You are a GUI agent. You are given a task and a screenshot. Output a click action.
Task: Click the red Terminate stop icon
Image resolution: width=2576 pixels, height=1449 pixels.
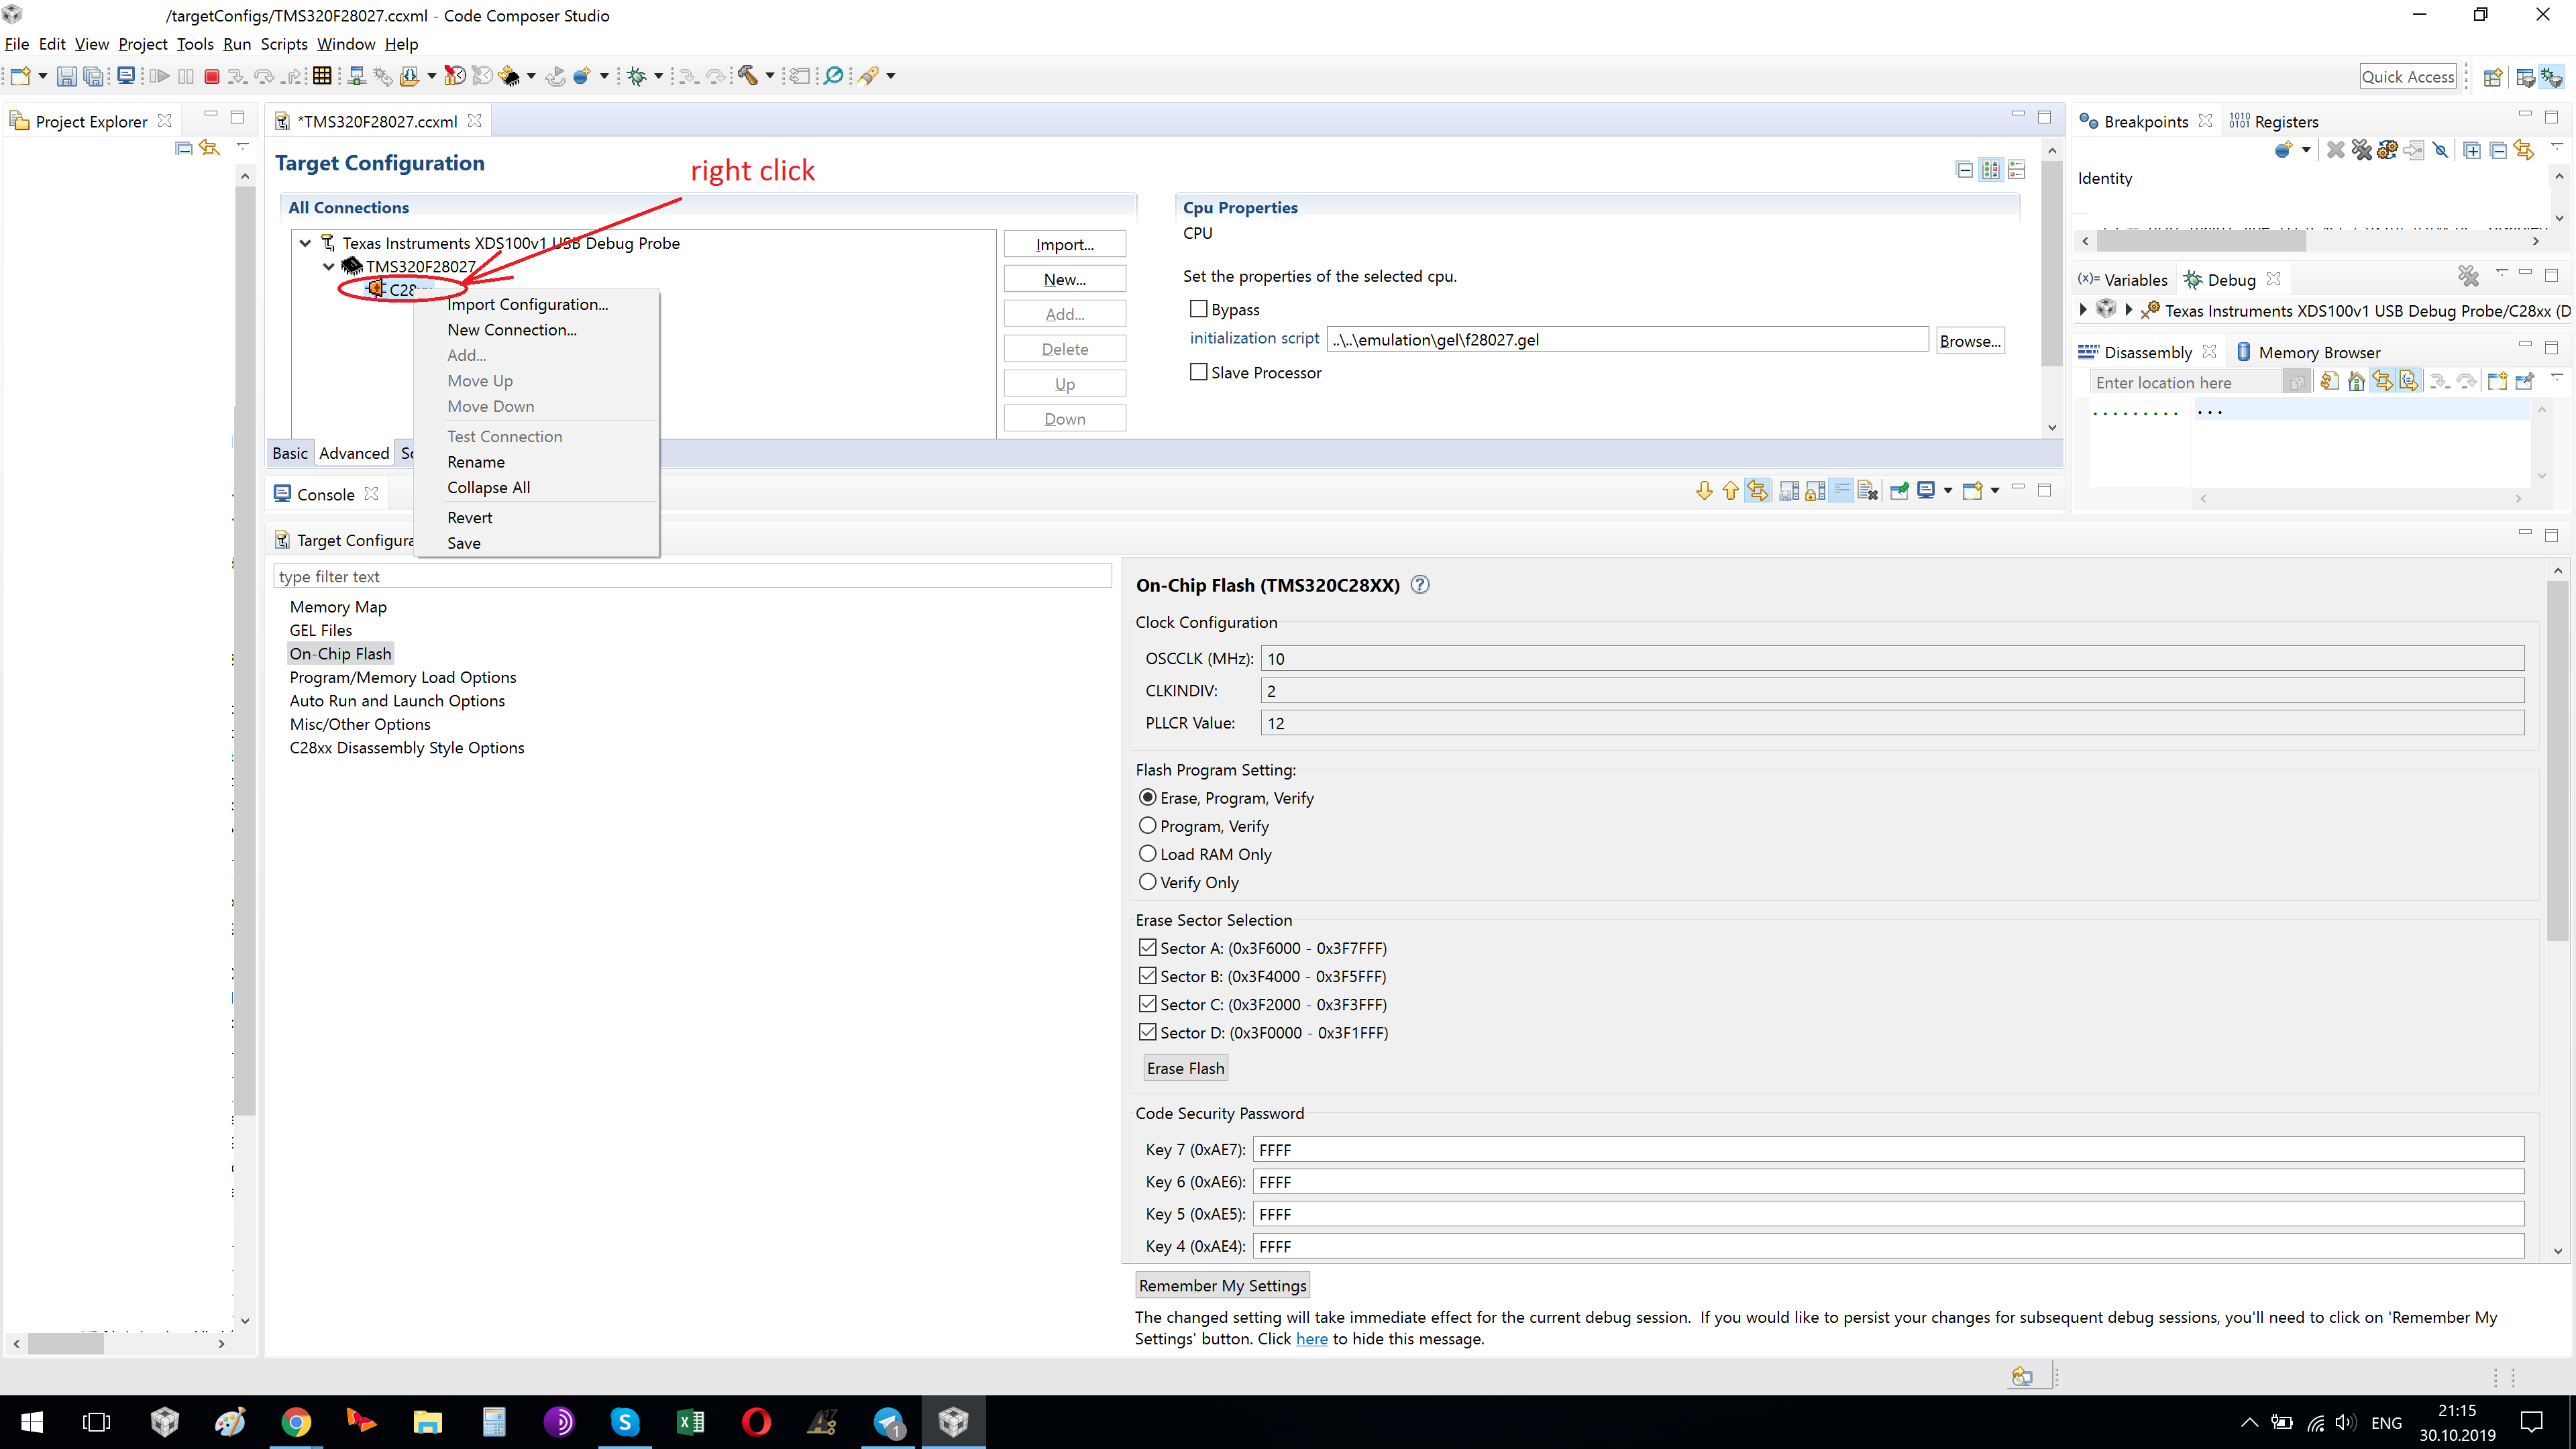[212, 76]
